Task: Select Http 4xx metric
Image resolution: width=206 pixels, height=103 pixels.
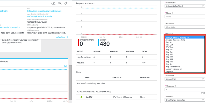Action: point(185,64)
